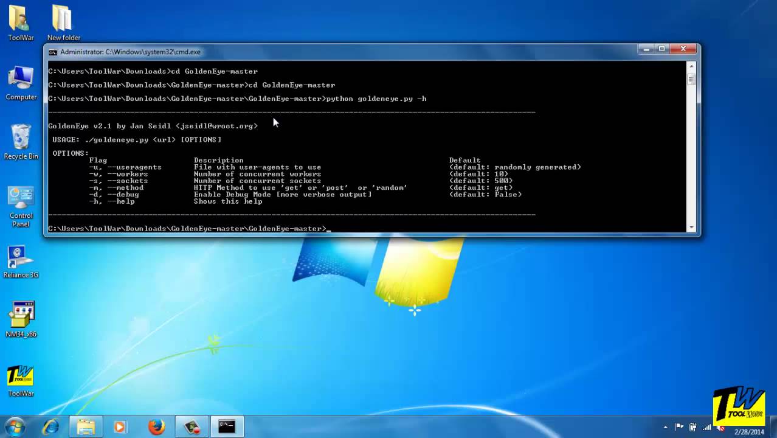
Task: Click the '-m, --method' flag text
Action: (x=116, y=187)
